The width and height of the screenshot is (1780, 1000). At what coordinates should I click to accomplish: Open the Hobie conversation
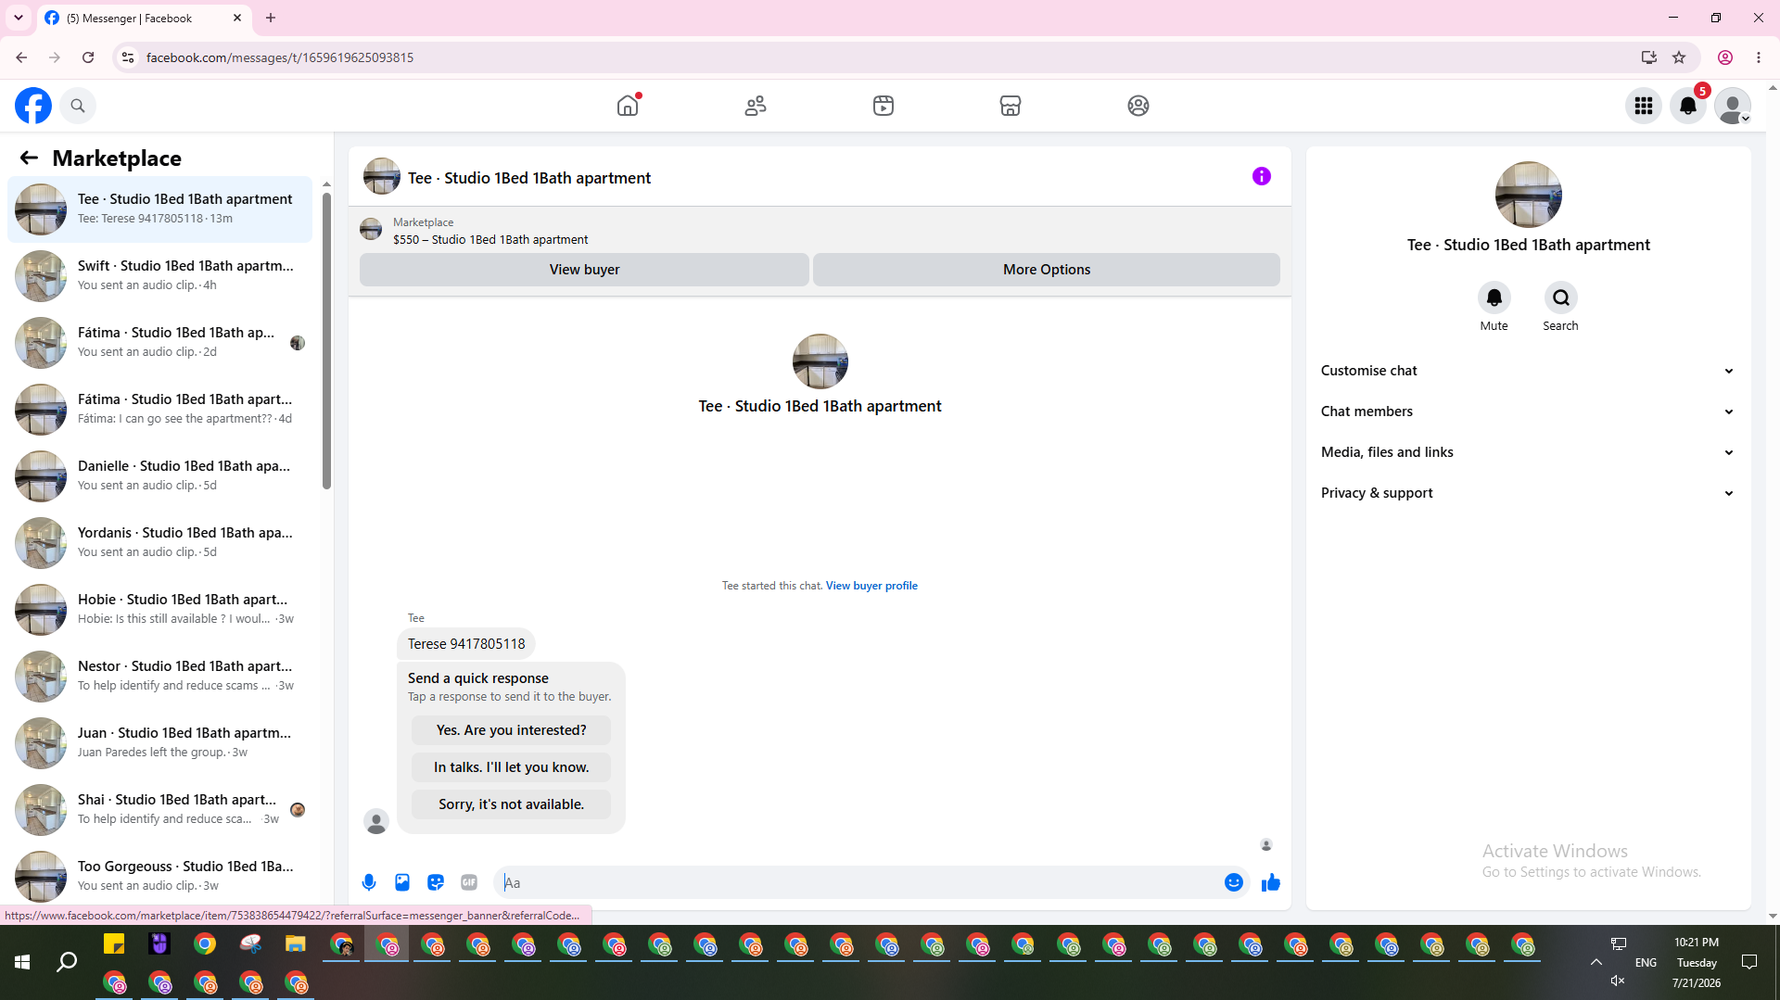160,609
